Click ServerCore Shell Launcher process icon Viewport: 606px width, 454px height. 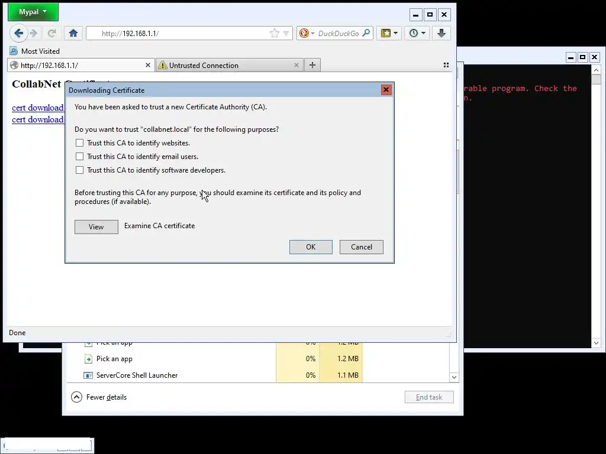coord(88,375)
